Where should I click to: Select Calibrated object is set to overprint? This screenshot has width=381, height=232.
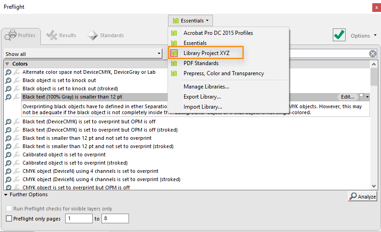point(64,155)
